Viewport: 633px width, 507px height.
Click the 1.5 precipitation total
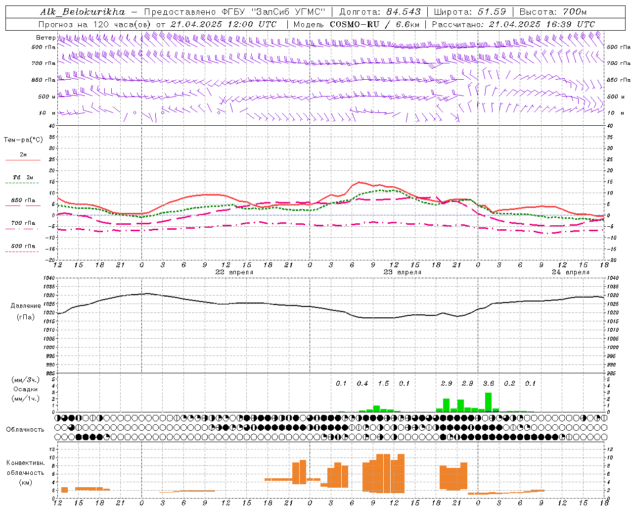(383, 384)
